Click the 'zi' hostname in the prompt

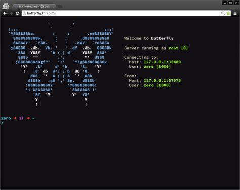(x=21, y=118)
